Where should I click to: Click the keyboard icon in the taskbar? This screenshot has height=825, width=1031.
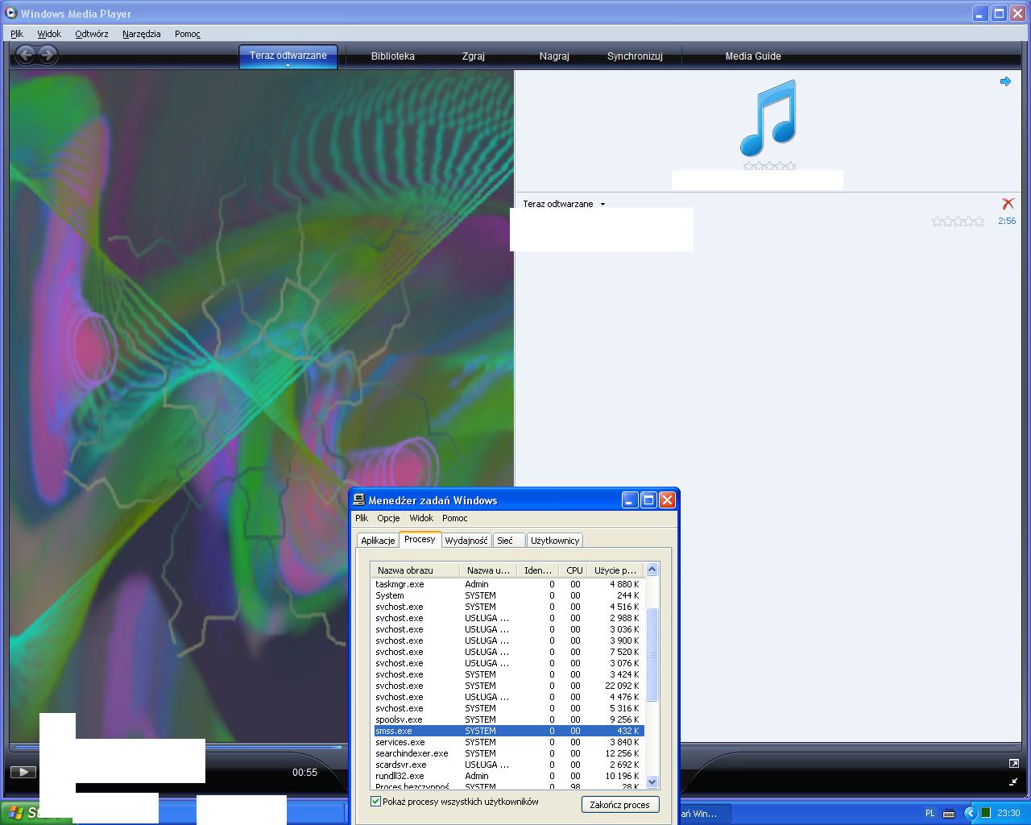[948, 814]
